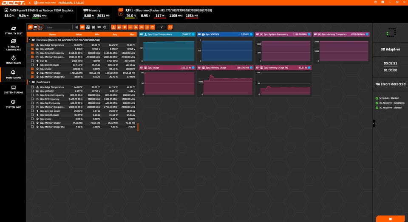Sort by the Avg column header

[115, 34]
